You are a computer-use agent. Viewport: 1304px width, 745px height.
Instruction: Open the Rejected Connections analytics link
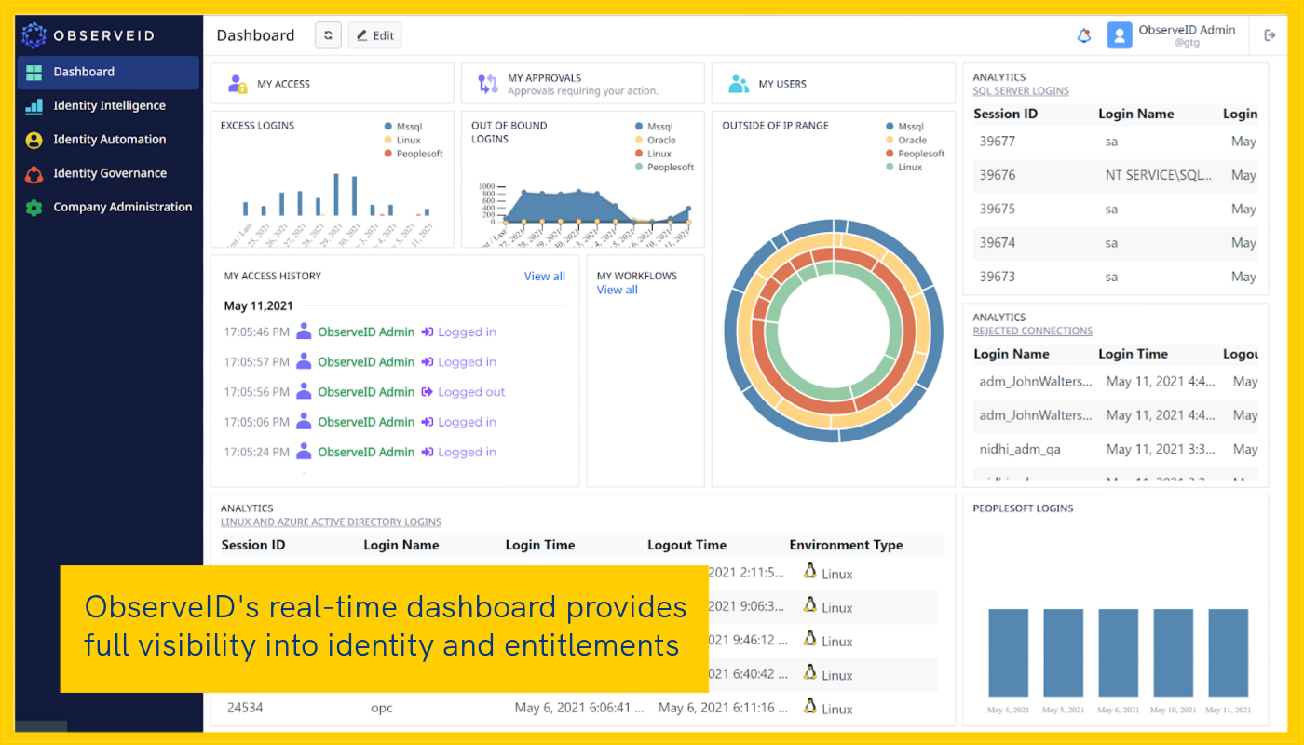[x=1033, y=331]
